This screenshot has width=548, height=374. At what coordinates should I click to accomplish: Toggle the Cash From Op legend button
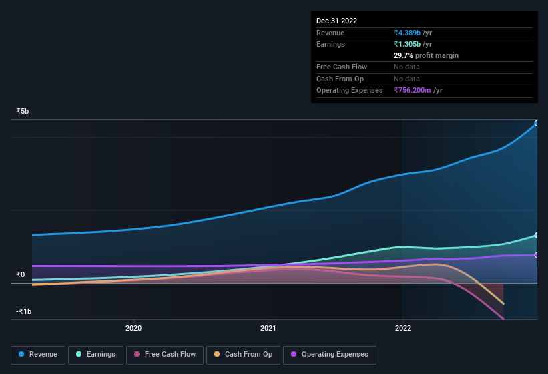243,355
